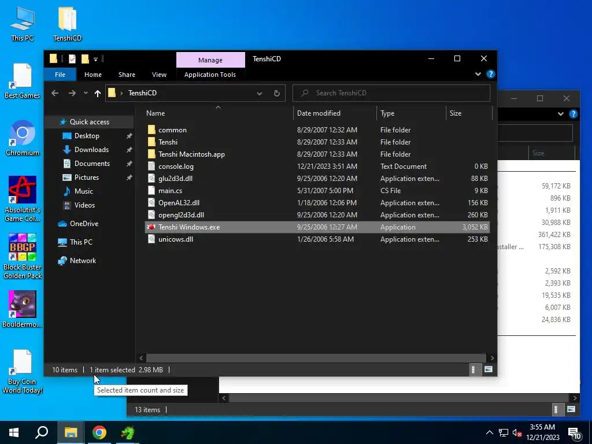Screen dimensions: 592x444
Task: Open Best Games desktop shortcut
Action: 23,81
